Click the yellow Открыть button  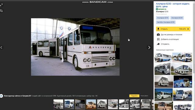point(173,29)
